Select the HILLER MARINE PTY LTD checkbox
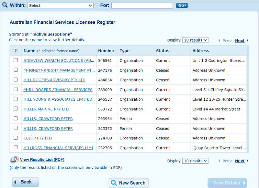 [x=16, y=109]
